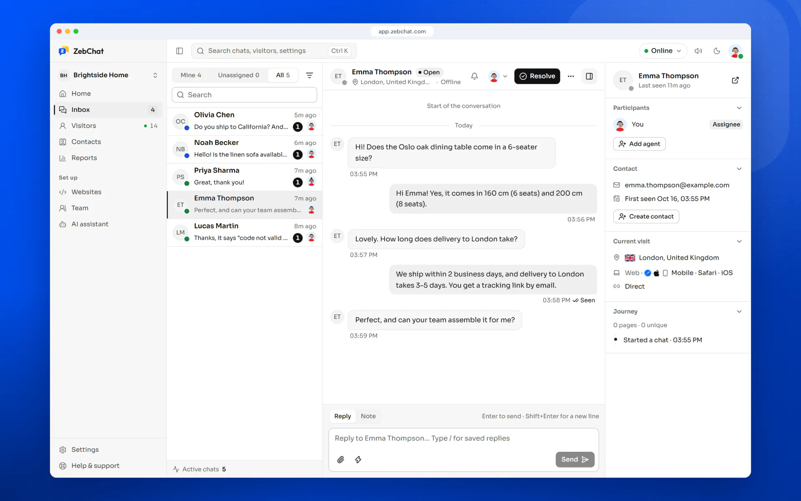Open Help & support
This screenshot has width=801, height=501.
click(x=108, y=466)
